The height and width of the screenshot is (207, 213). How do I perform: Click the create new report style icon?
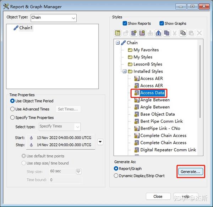click(x=134, y=33)
